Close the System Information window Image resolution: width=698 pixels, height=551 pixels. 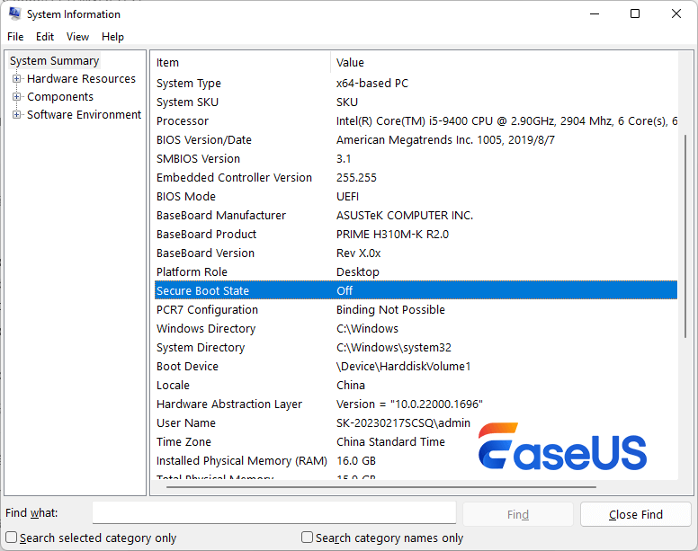coord(676,13)
